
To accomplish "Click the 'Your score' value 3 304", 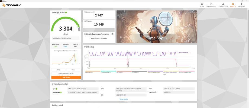I will [55, 47].
